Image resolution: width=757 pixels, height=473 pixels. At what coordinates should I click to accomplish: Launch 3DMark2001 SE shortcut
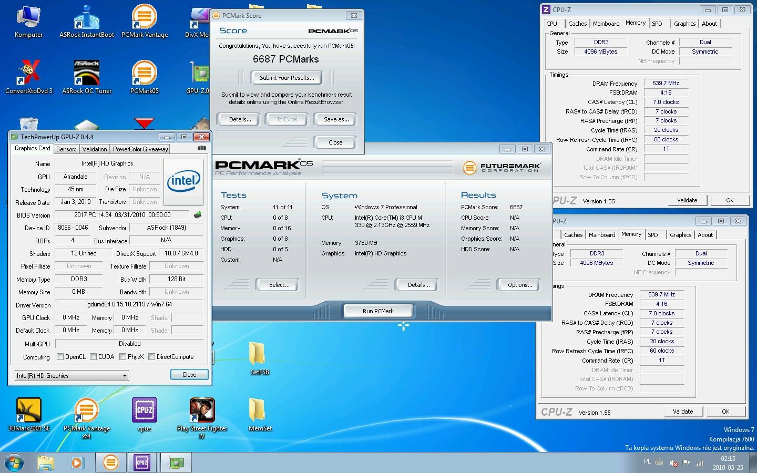click(x=29, y=415)
